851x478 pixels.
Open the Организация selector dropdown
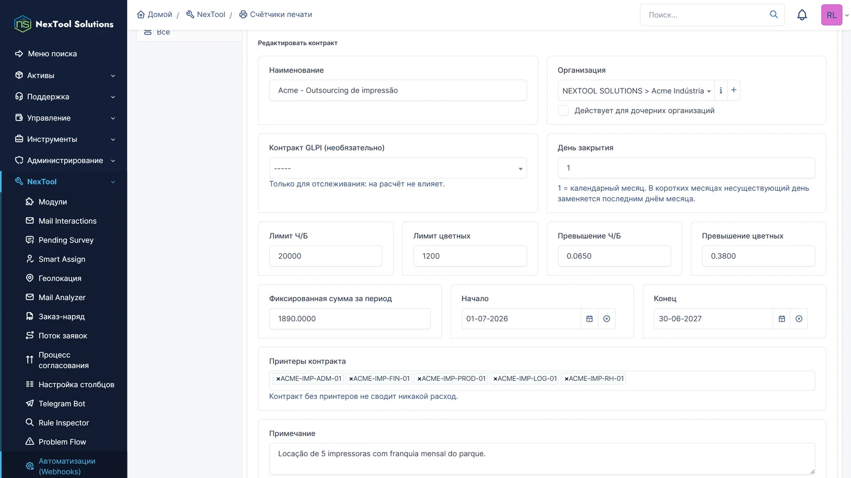[x=636, y=91]
